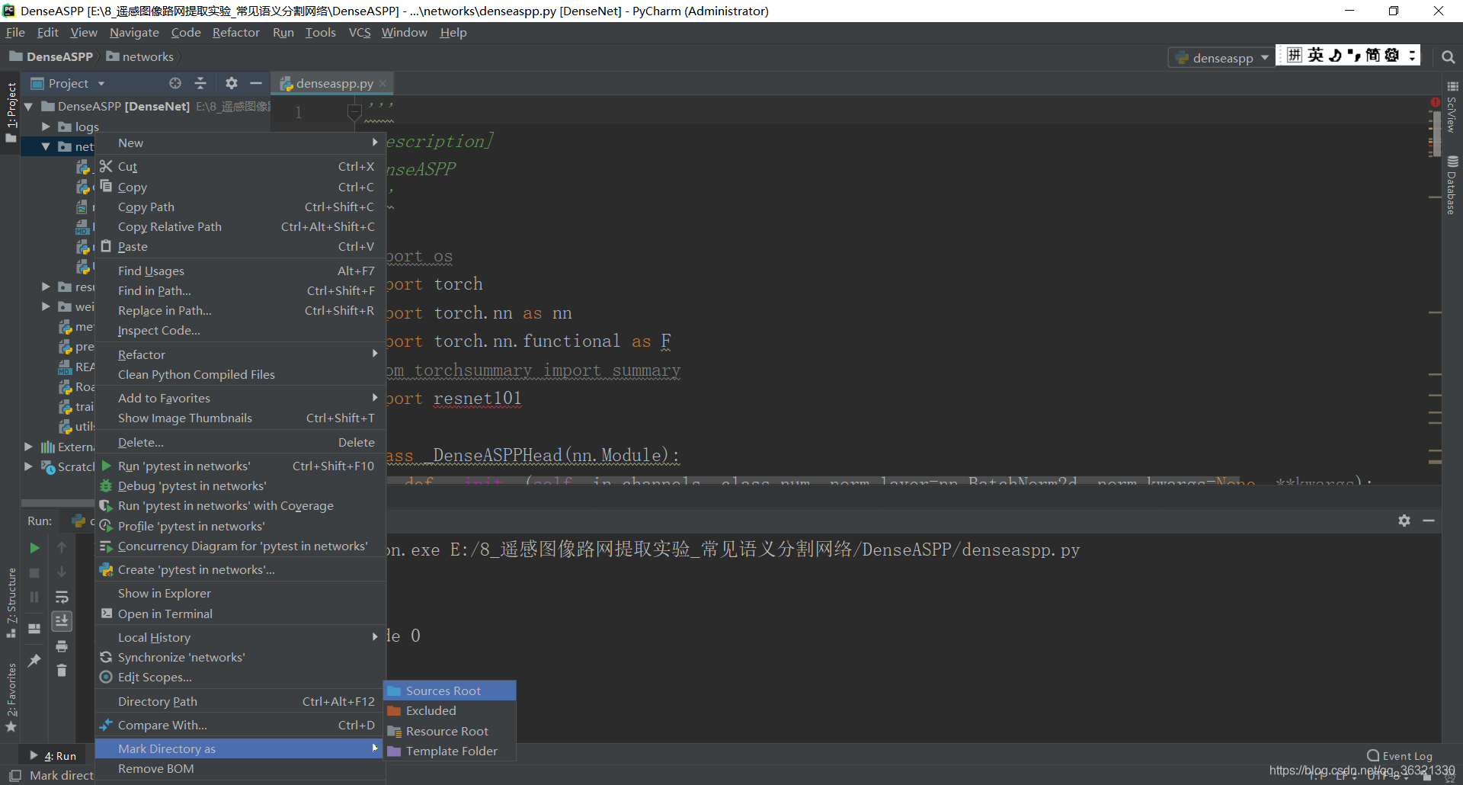
Task: Click the down stack trace arrow
Action: point(62,572)
